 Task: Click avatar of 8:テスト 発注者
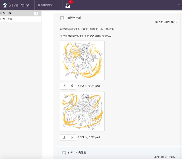[64, 153]
